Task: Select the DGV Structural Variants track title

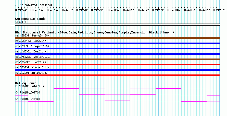Action: 95,32
